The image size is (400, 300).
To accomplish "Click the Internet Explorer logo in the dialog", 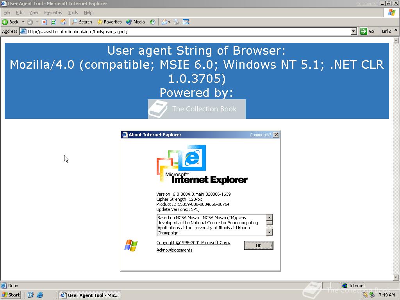I will 202,164.
